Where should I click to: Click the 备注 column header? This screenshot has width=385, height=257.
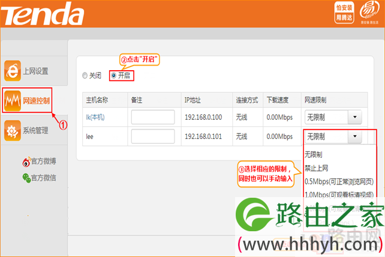tap(137, 100)
